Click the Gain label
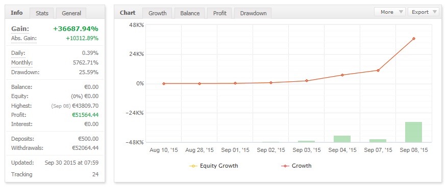The image size is (447, 188). pyautogui.click(x=20, y=28)
